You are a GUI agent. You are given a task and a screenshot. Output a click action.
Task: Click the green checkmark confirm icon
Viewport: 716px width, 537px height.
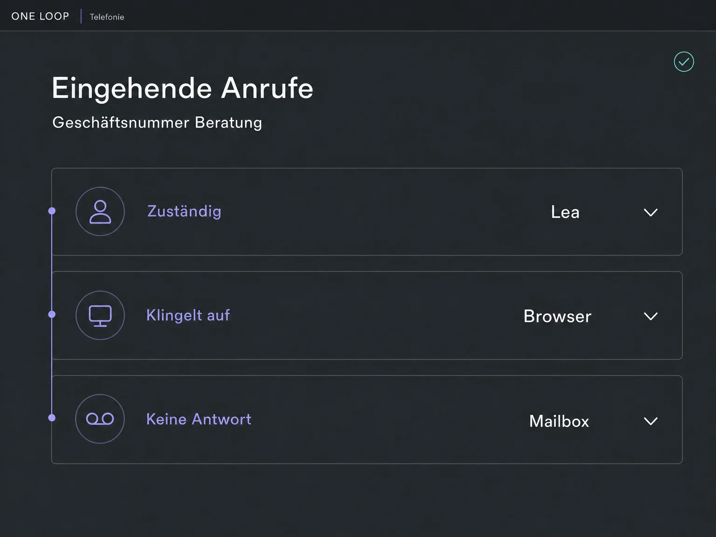(x=684, y=62)
